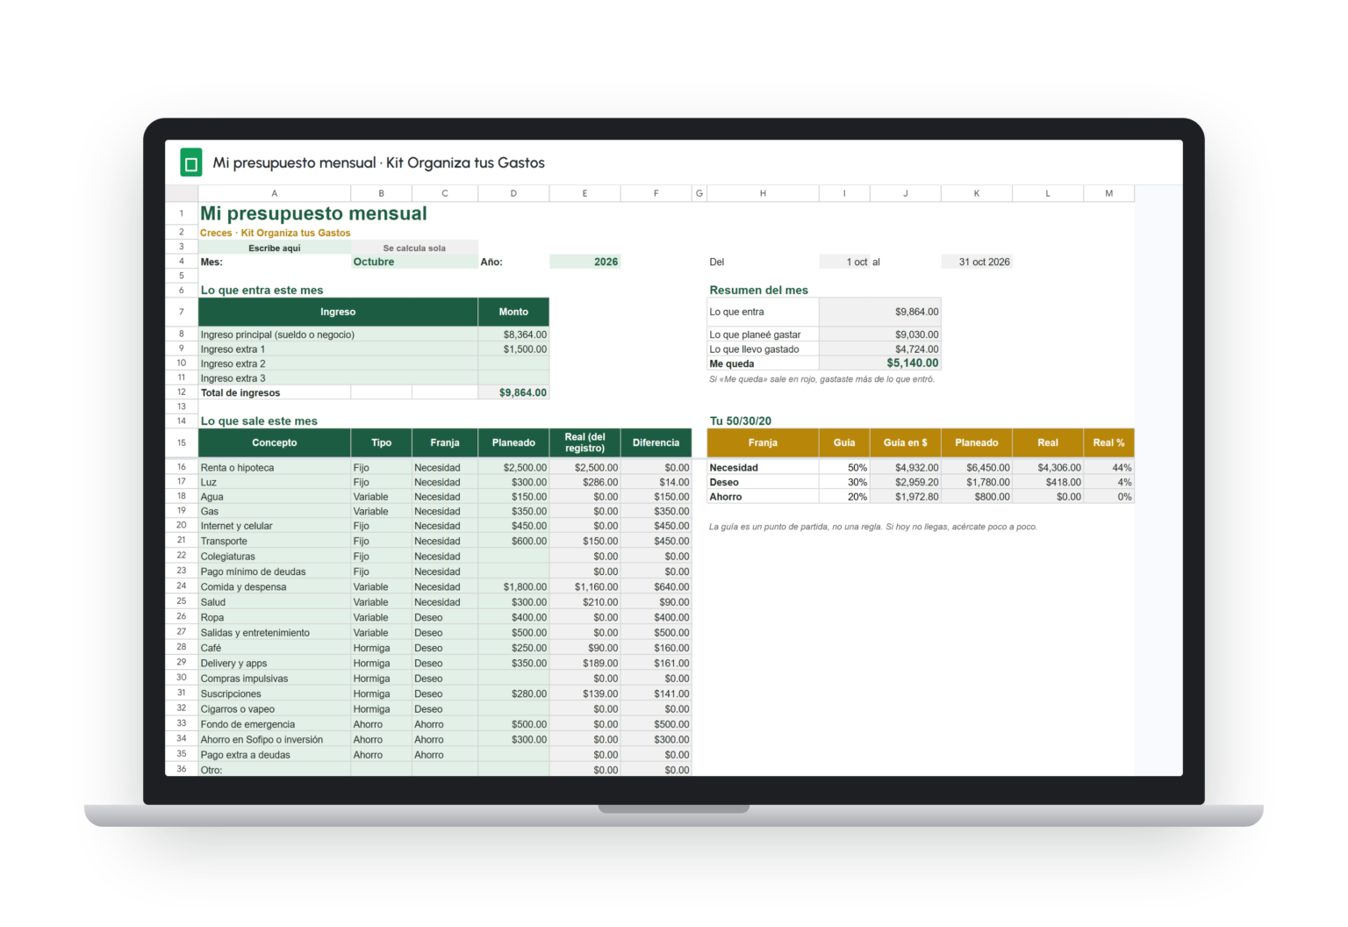The height and width of the screenshot is (927, 1348).
Task: Click the "Resumen del mes" heading
Action: click(758, 290)
